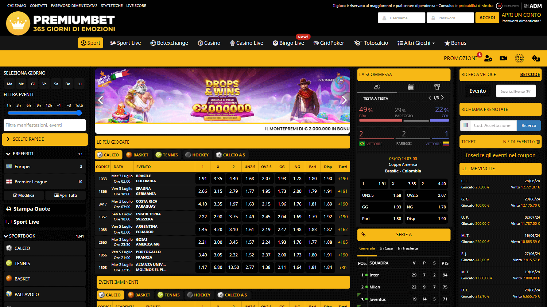Open Calcio in the Sportbook sidebar
The height and width of the screenshot is (307, 547).
(45, 248)
